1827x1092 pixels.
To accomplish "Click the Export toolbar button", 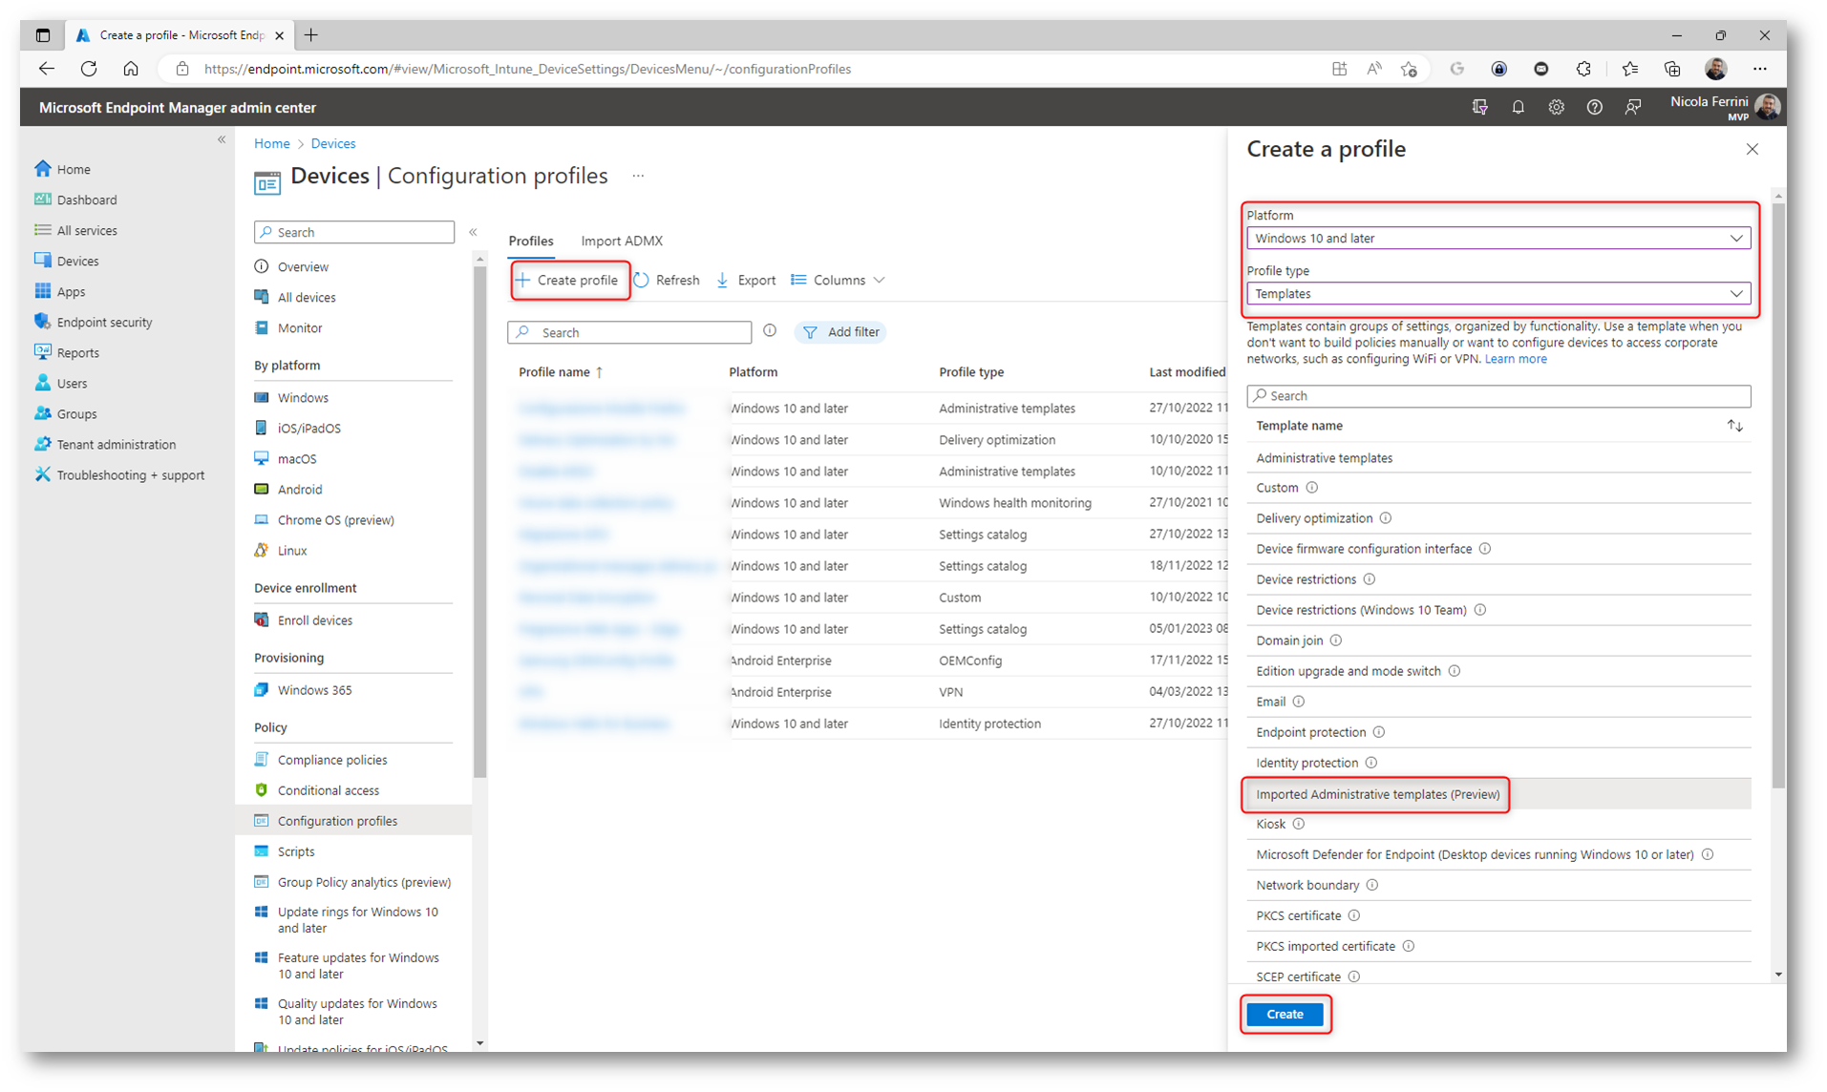I will tap(746, 280).
